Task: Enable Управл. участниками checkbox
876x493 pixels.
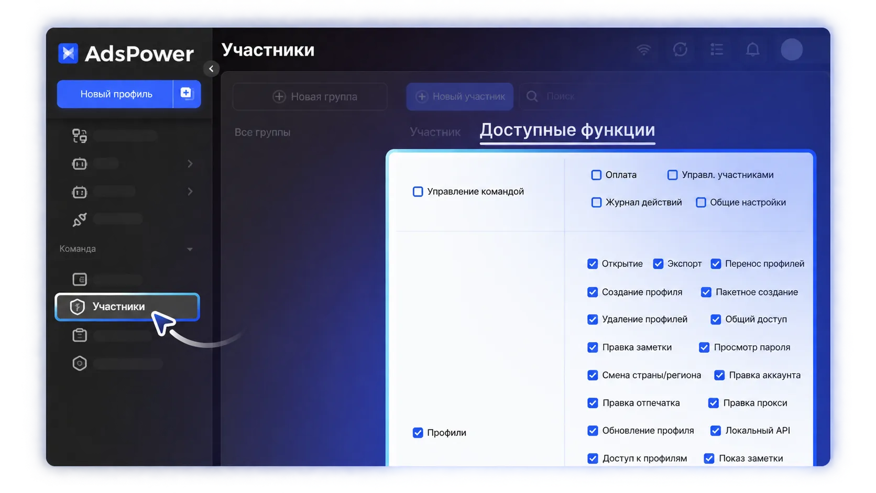Action: point(672,175)
